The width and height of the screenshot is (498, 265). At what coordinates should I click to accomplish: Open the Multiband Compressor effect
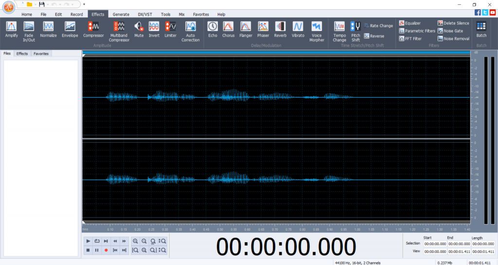coord(119,30)
